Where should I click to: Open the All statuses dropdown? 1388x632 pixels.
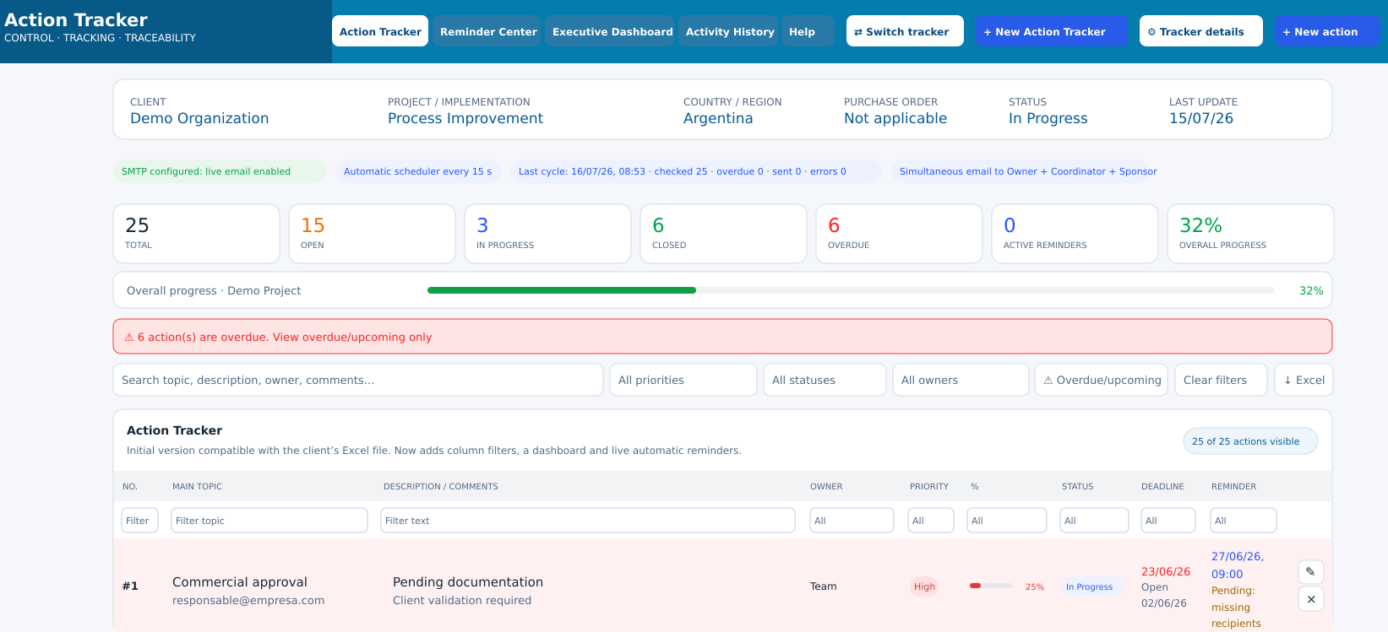pyautogui.click(x=825, y=380)
